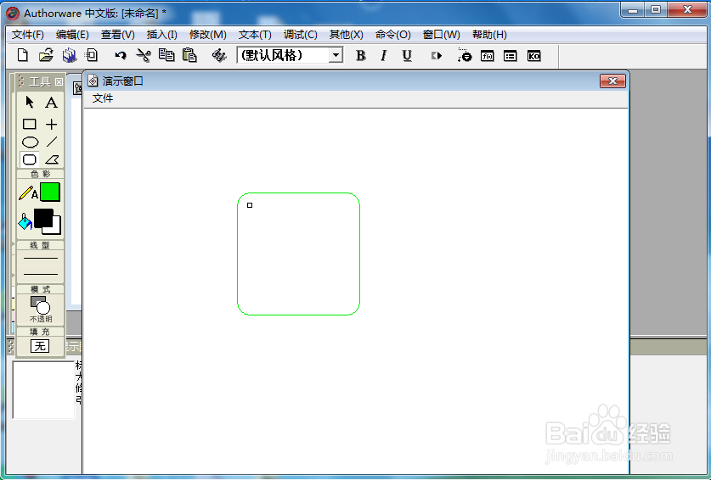
Task: Click the Paste toolbar icon
Action: (x=189, y=55)
